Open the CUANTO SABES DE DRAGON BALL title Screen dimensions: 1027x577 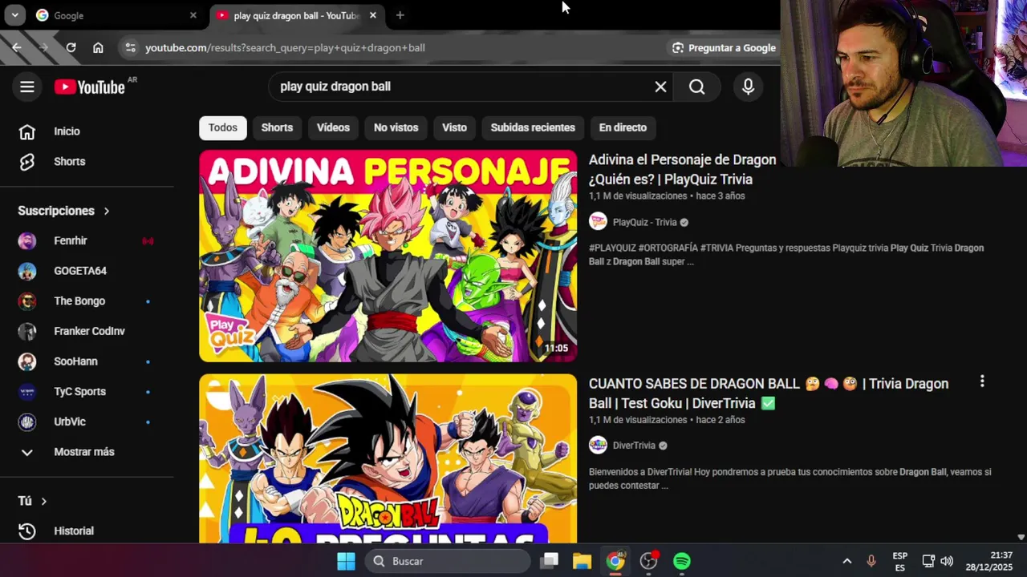point(769,393)
